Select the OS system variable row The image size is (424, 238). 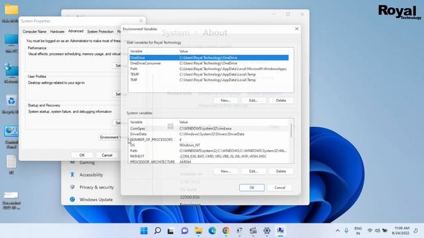(209, 145)
